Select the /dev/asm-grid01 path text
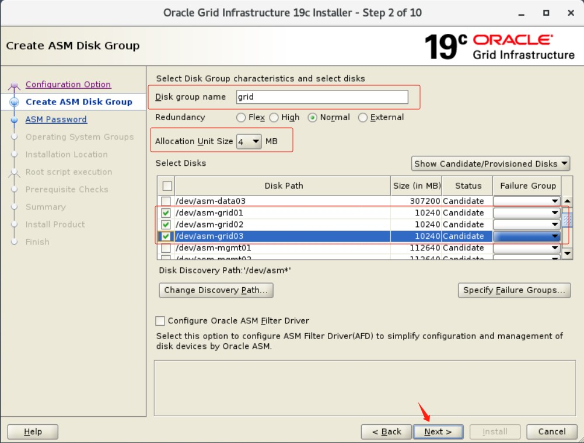The height and width of the screenshot is (443, 584). [x=209, y=212]
